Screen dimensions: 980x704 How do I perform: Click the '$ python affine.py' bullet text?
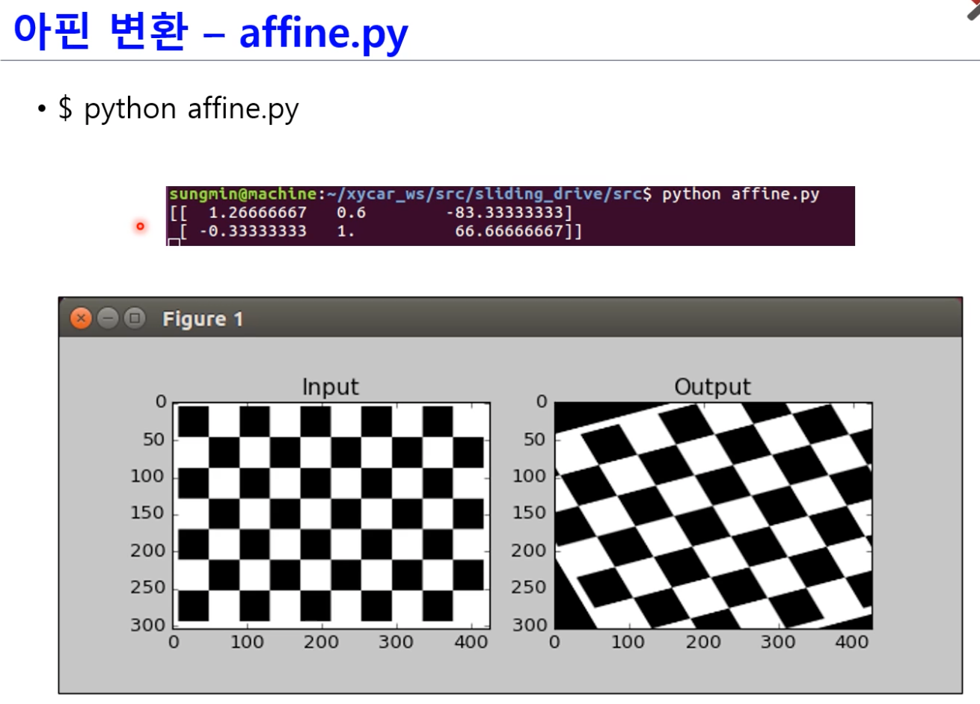179,109
